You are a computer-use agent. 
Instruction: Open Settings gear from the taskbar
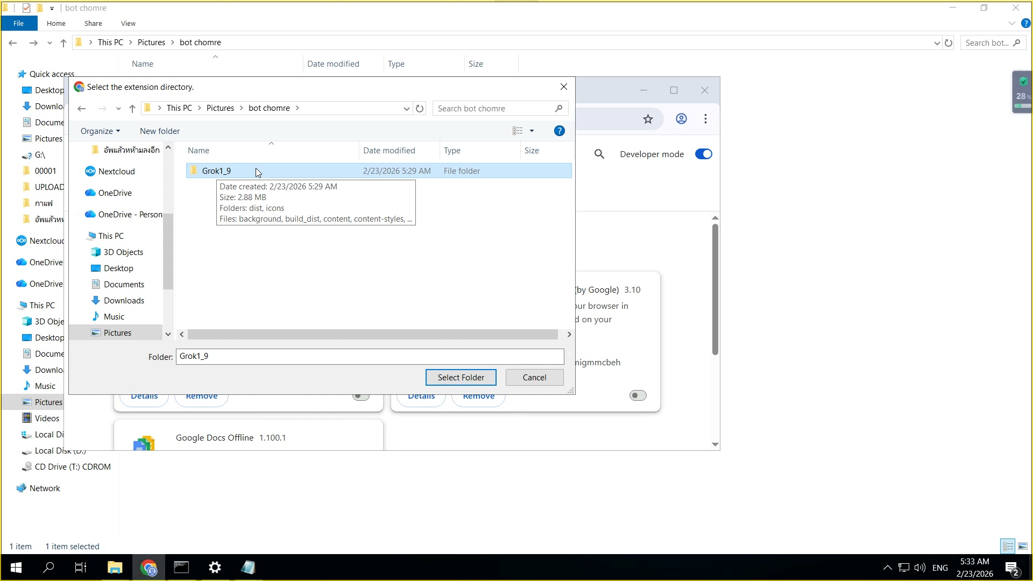(x=215, y=568)
